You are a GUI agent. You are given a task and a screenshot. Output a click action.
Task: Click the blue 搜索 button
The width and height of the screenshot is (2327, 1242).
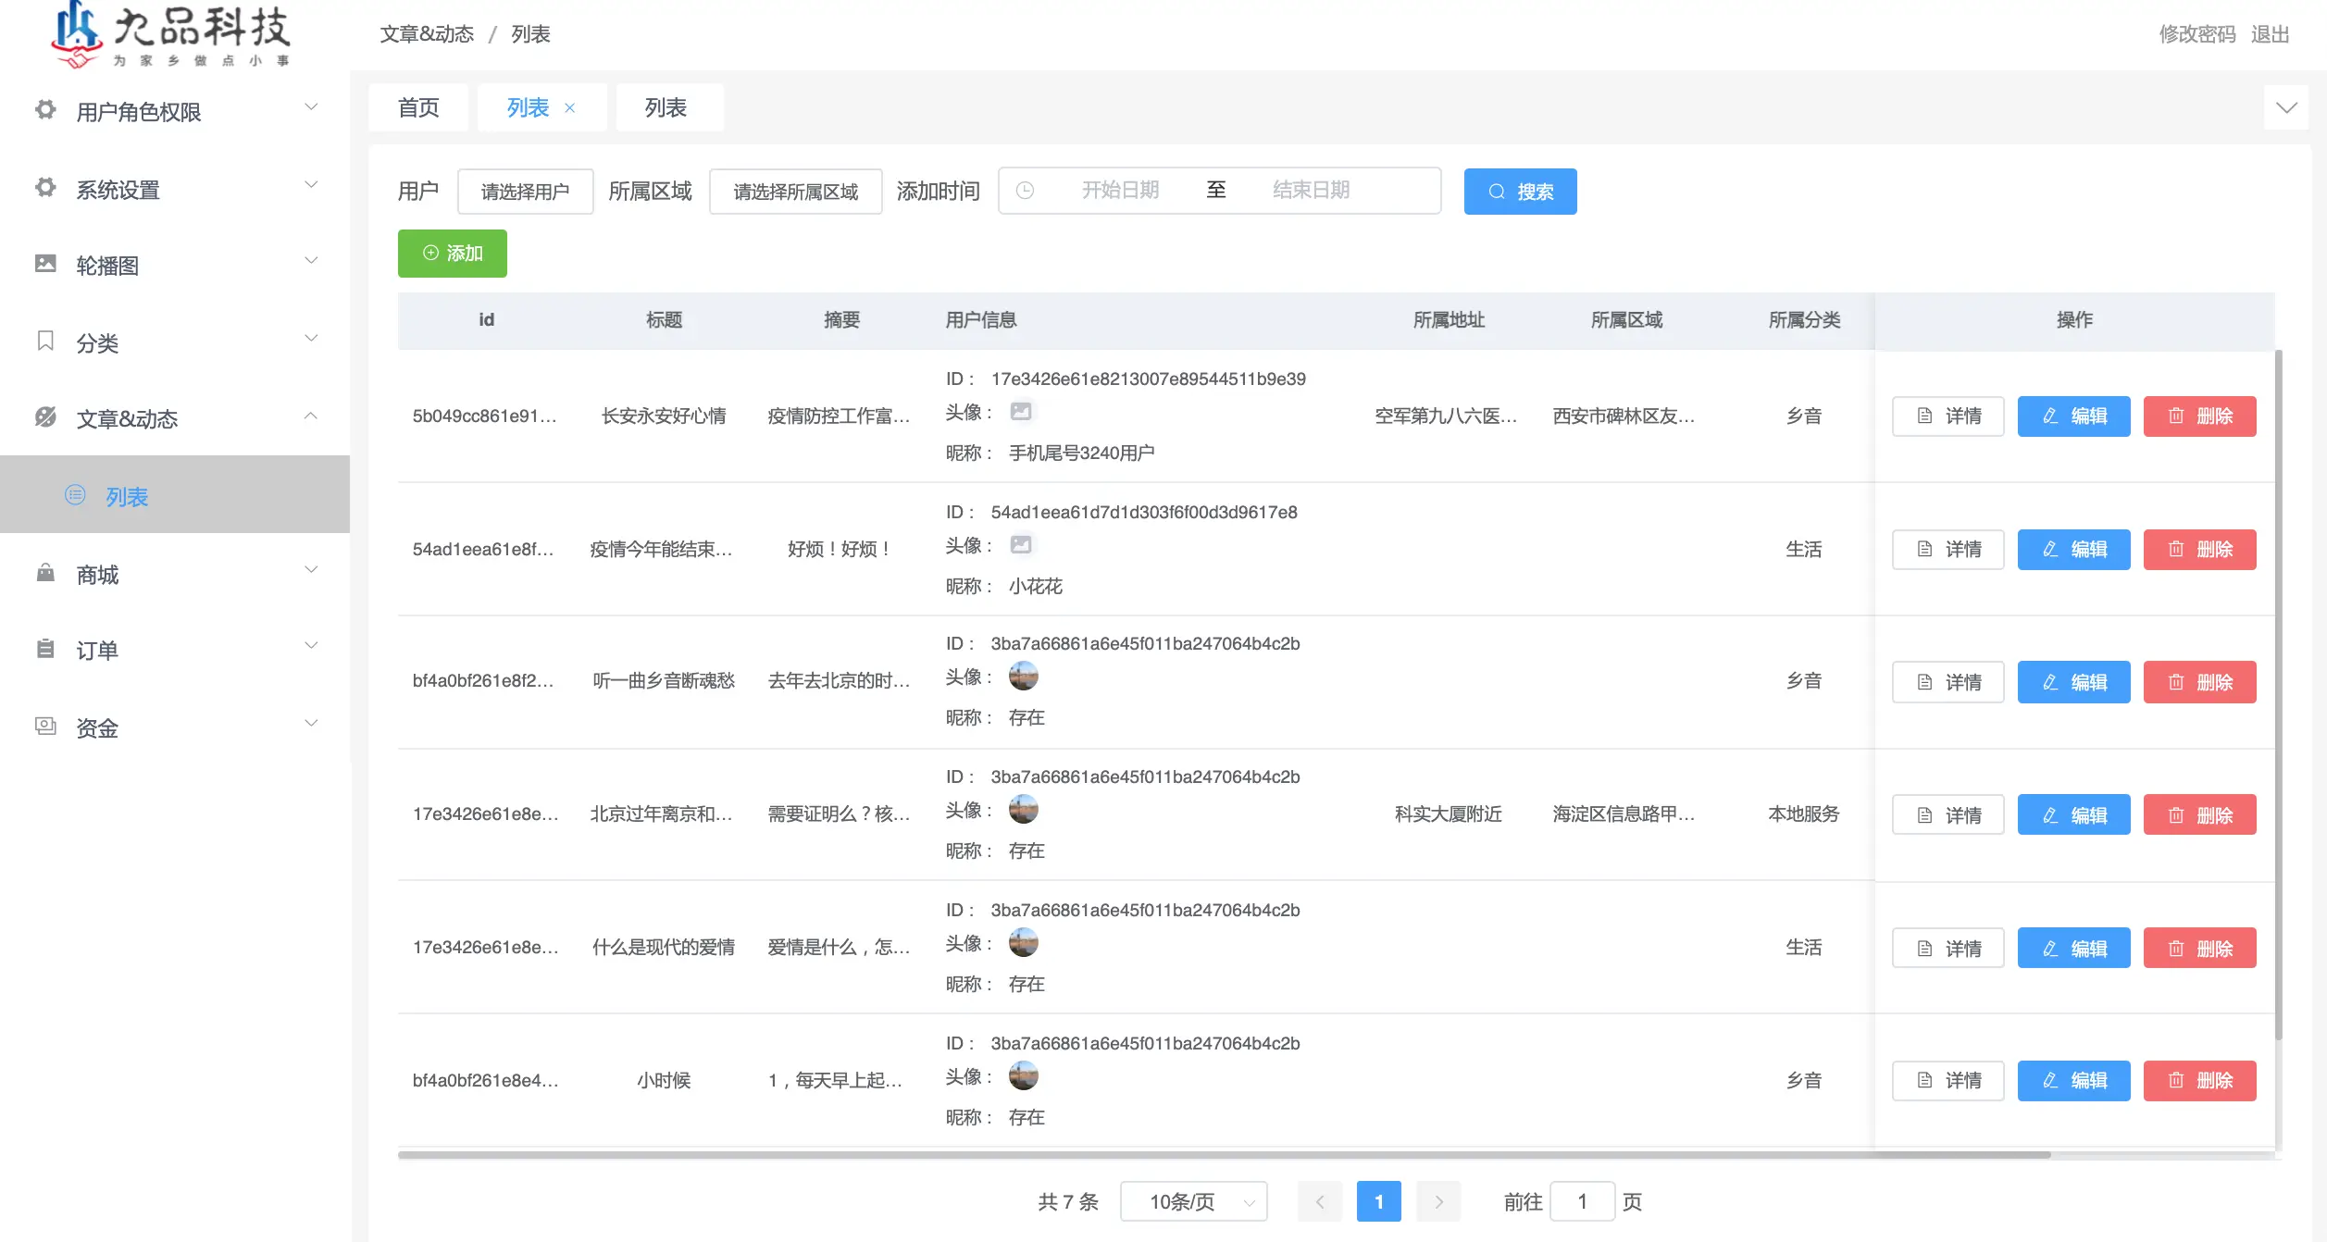pos(1520,192)
